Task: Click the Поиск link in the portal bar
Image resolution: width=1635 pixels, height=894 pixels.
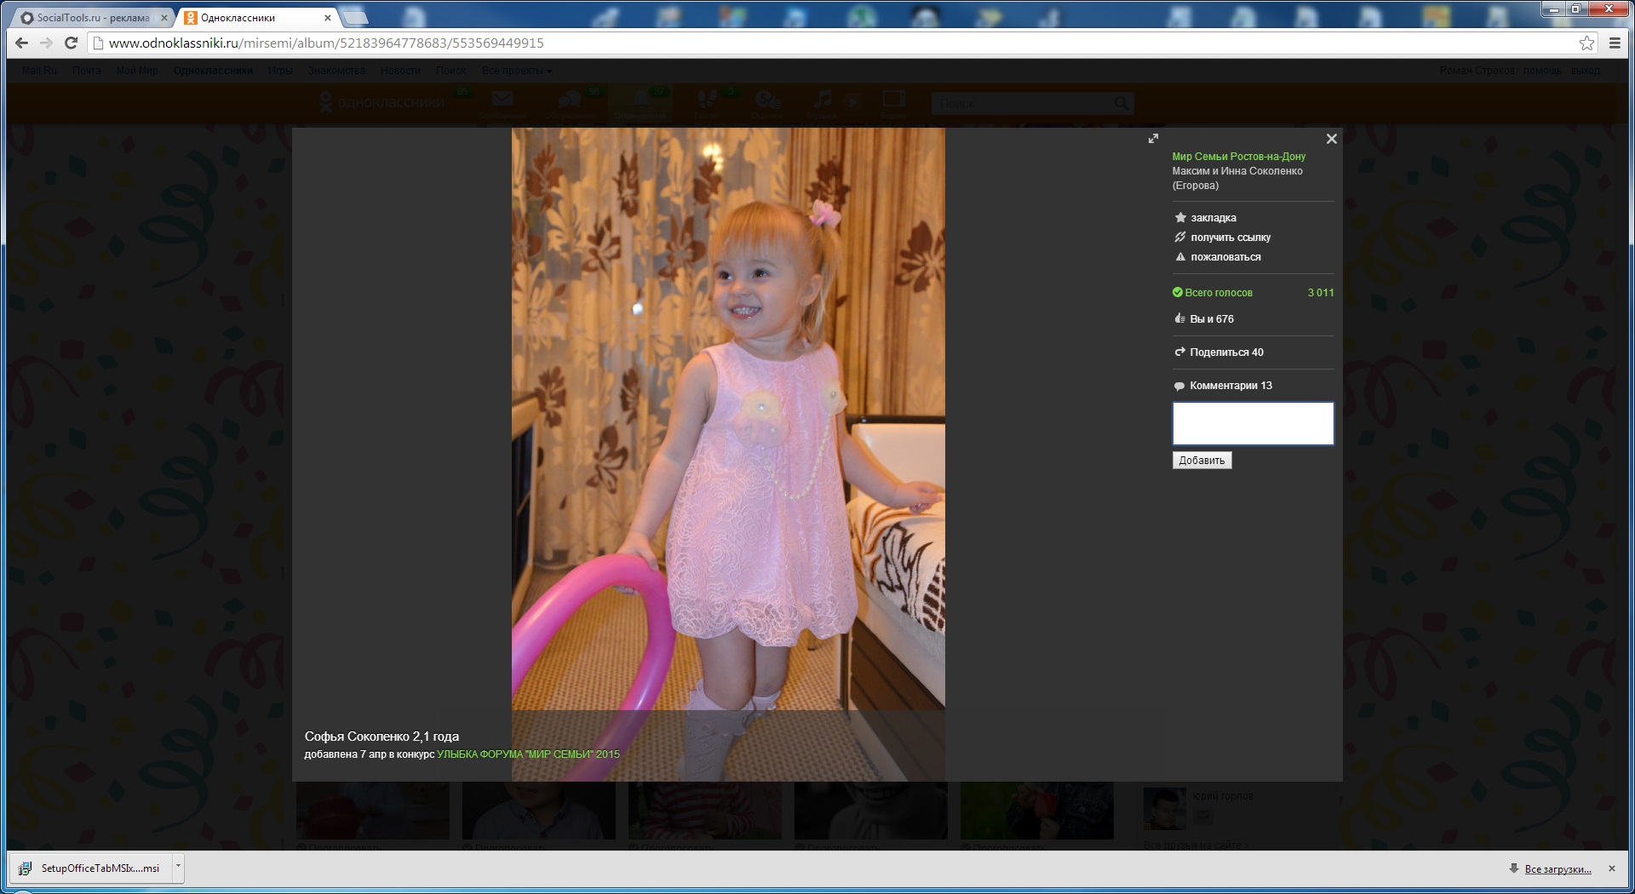Action: coord(450,71)
